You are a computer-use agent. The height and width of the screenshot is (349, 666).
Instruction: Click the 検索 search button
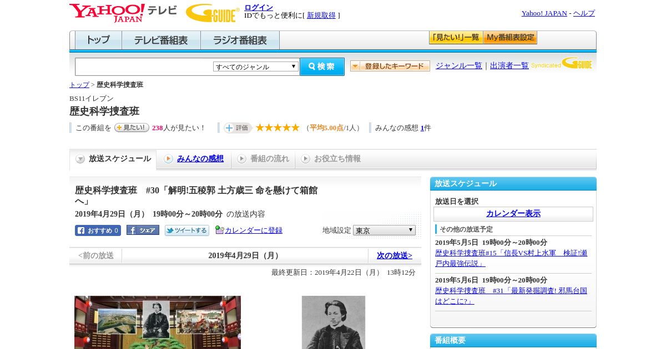(x=322, y=66)
